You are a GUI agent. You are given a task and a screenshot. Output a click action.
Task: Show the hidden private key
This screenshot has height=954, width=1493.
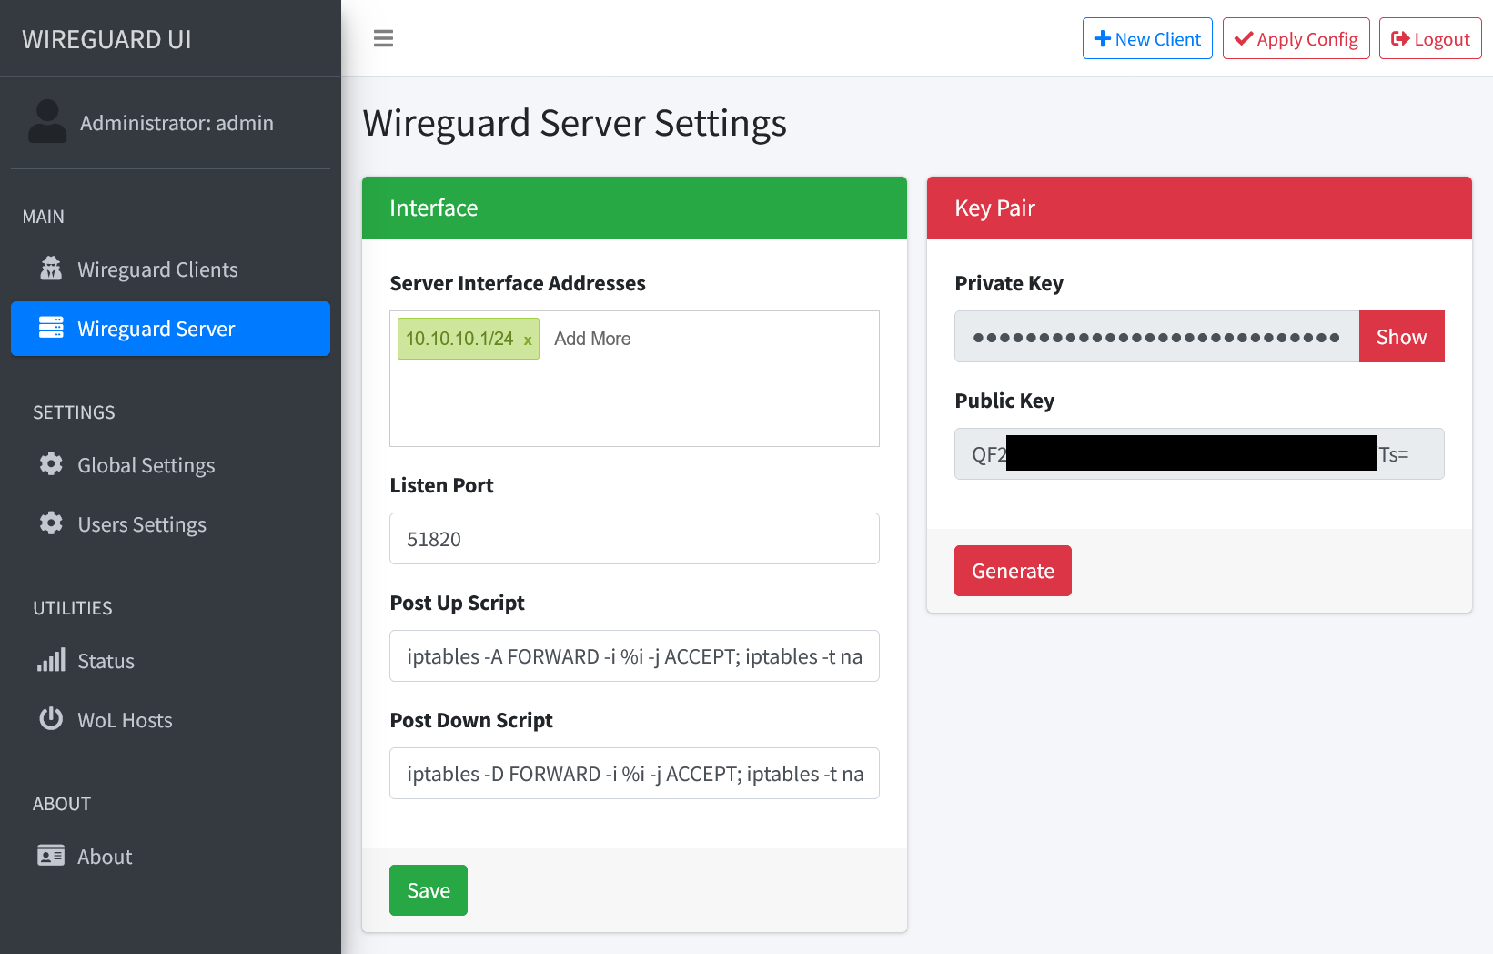(1401, 337)
